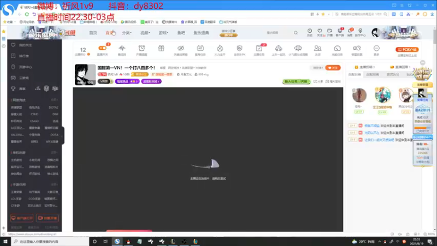Click the flame 火力全开 icon
The image size is (437, 246).
[220, 48]
